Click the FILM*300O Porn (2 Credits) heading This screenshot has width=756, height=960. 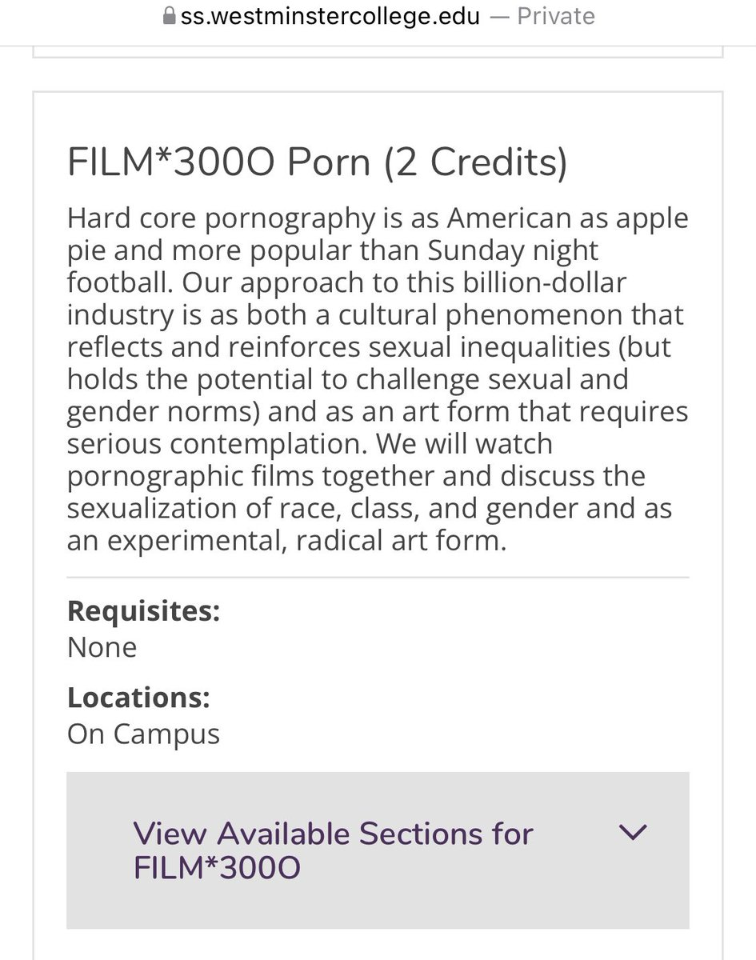[318, 162]
